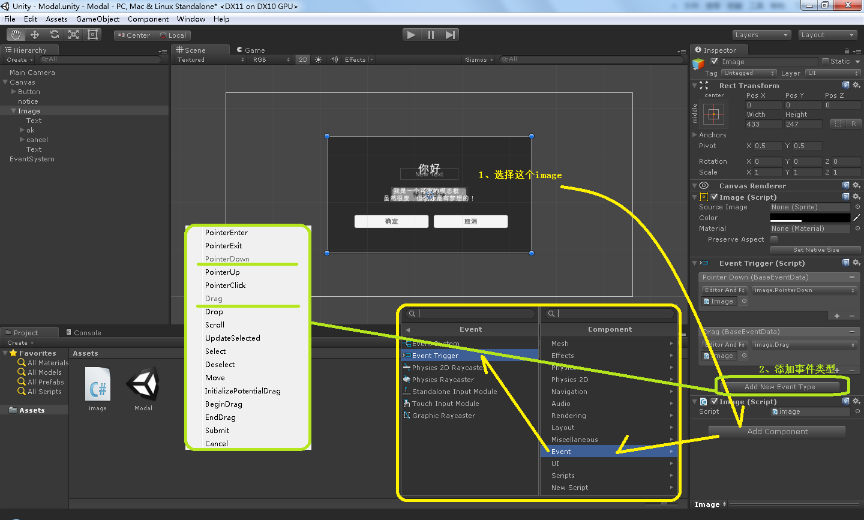This screenshot has width=864, height=520.
Task: Click the Add New Event Type button
Action: pyautogui.click(x=779, y=387)
